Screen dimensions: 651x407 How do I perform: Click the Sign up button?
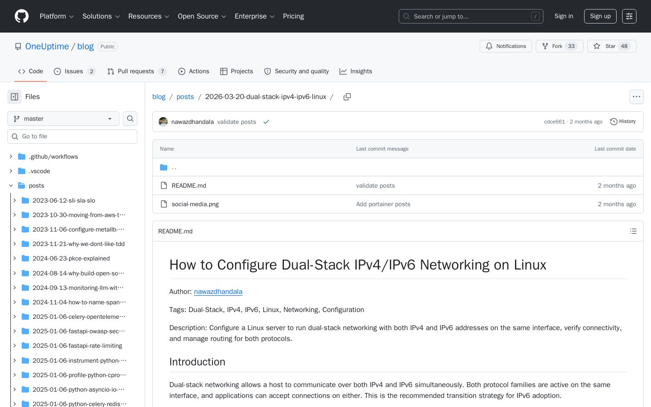coord(600,16)
